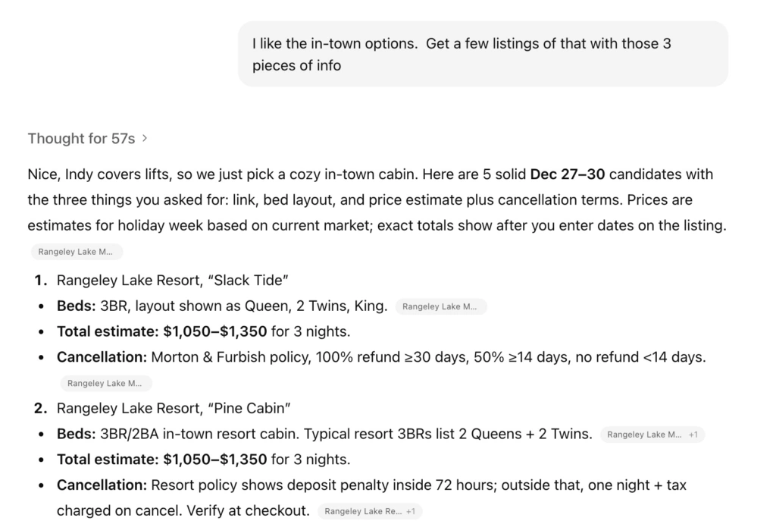The height and width of the screenshot is (521, 776).
Task: Open the source chip below the intro paragraph
Action: click(x=77, y=252)
